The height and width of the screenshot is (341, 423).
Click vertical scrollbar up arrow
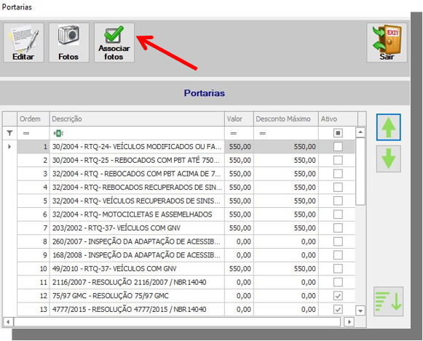pos(360,132)
